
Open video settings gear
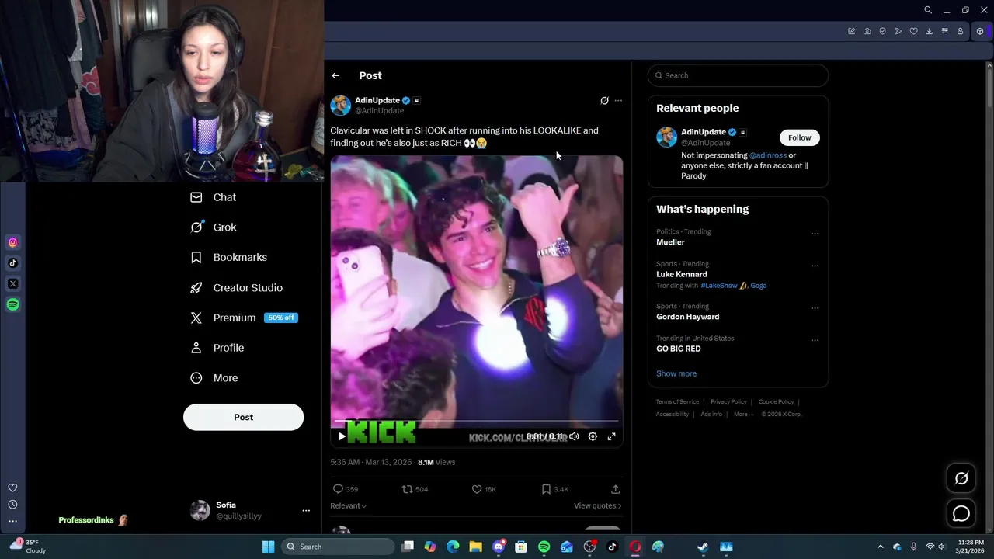[x=593, y=436]
